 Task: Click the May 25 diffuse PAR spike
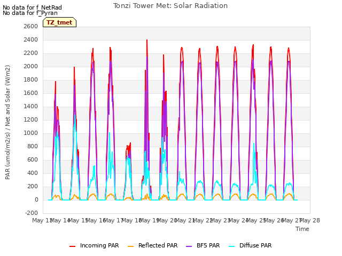click(254, 143)
